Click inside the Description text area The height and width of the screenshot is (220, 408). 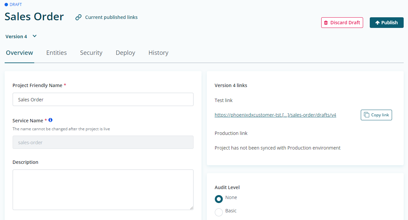pos(103,189)
